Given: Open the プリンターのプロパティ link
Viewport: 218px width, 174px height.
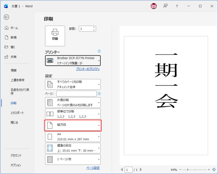Looking at the screenshot, I should (88, 69).
